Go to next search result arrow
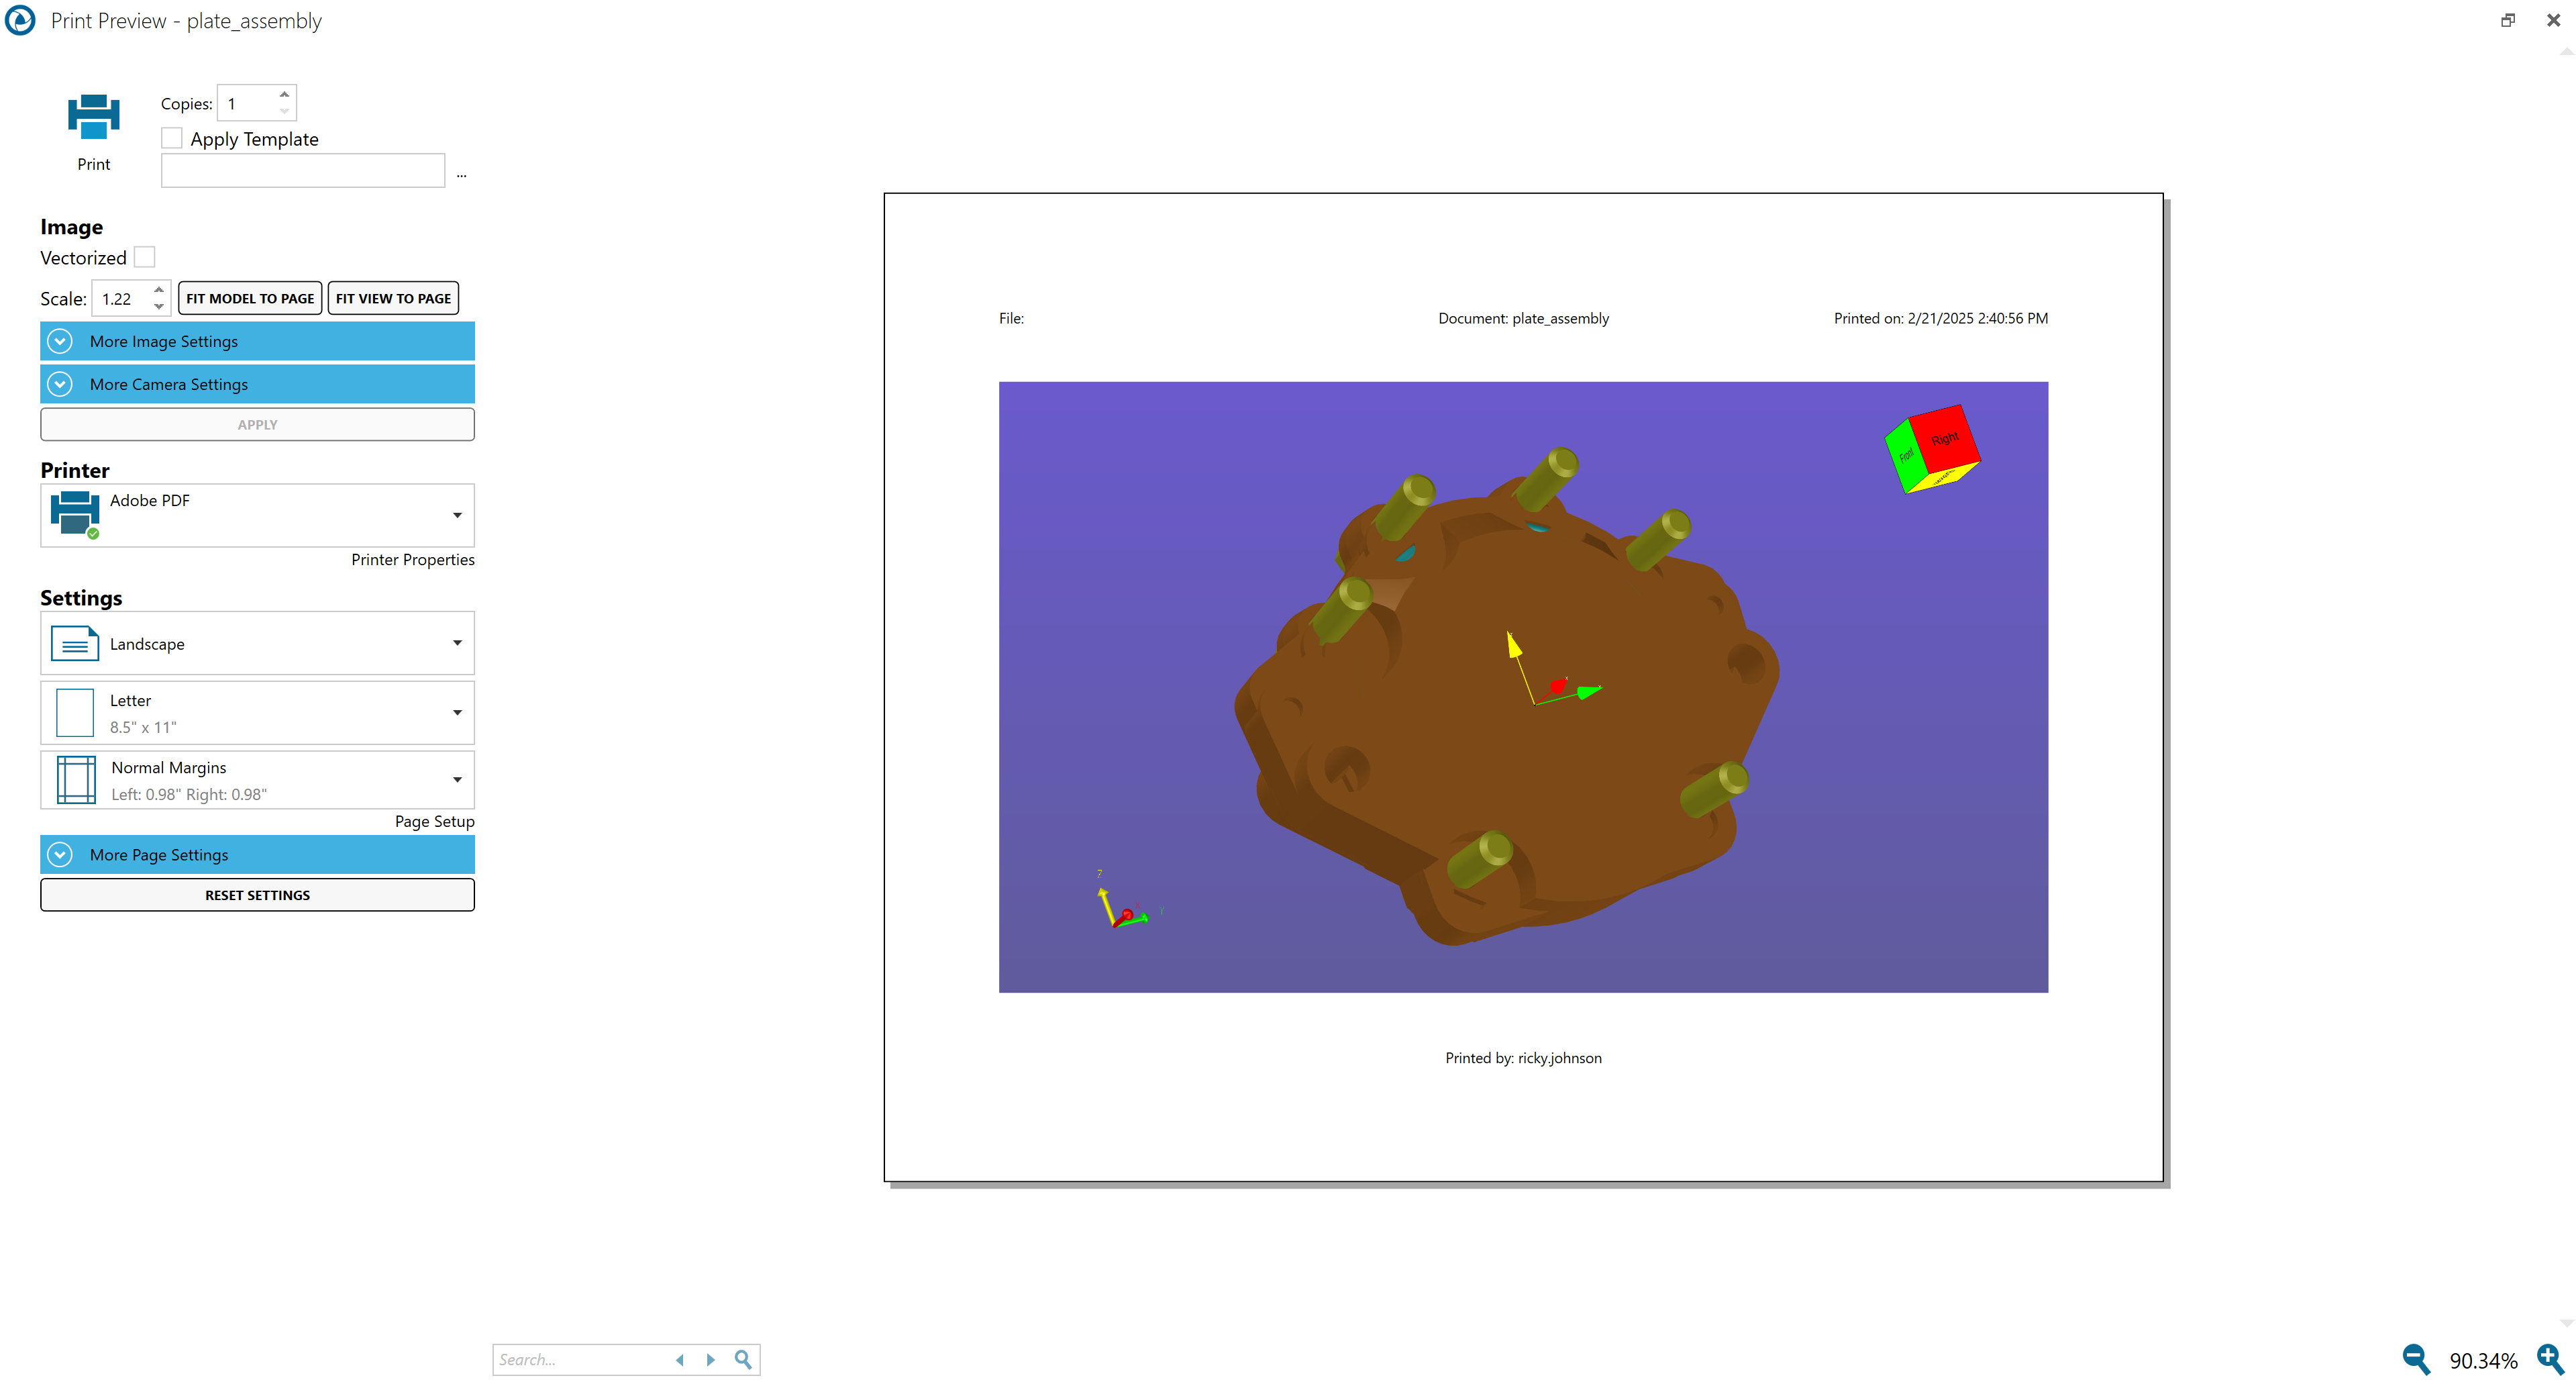 (x=711, y=1359)
